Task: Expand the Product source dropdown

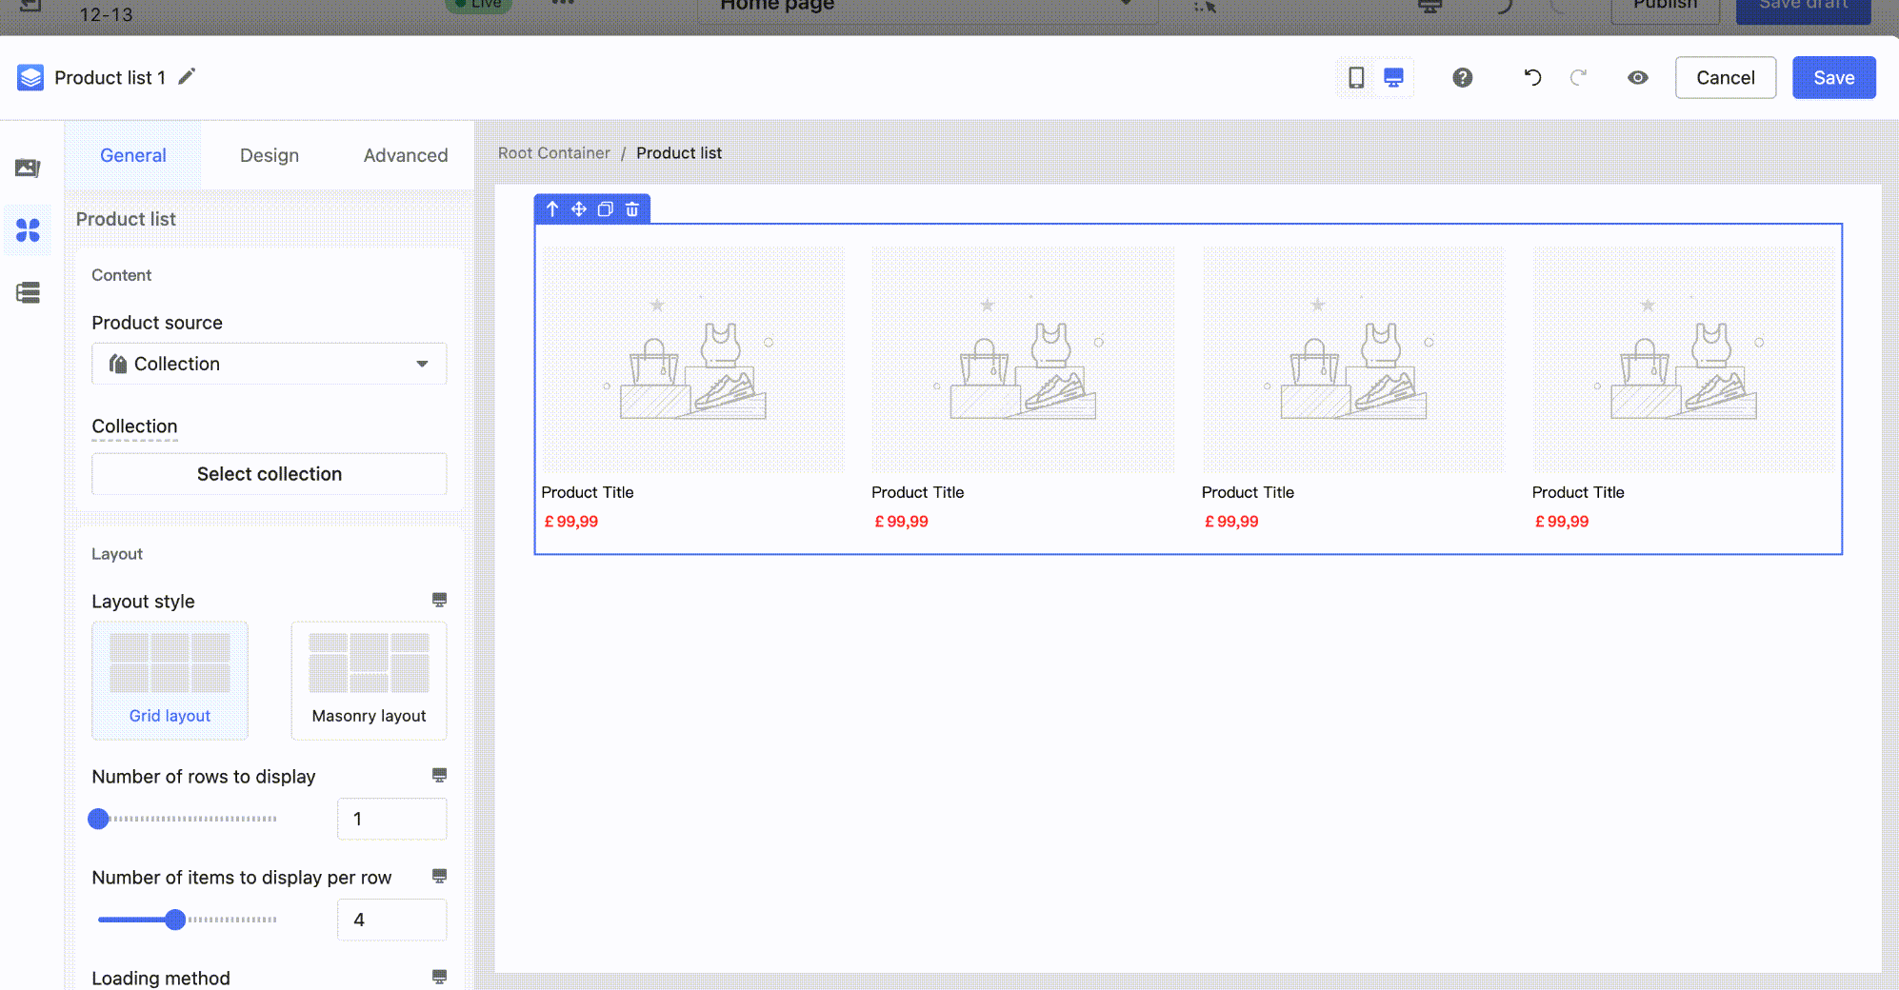Action: coord(269,364)
